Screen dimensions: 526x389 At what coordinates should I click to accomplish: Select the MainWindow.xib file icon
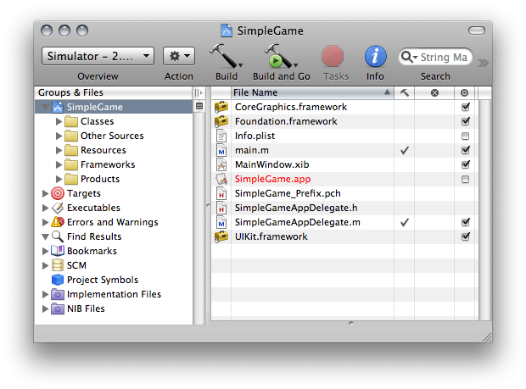coord(221,164)
